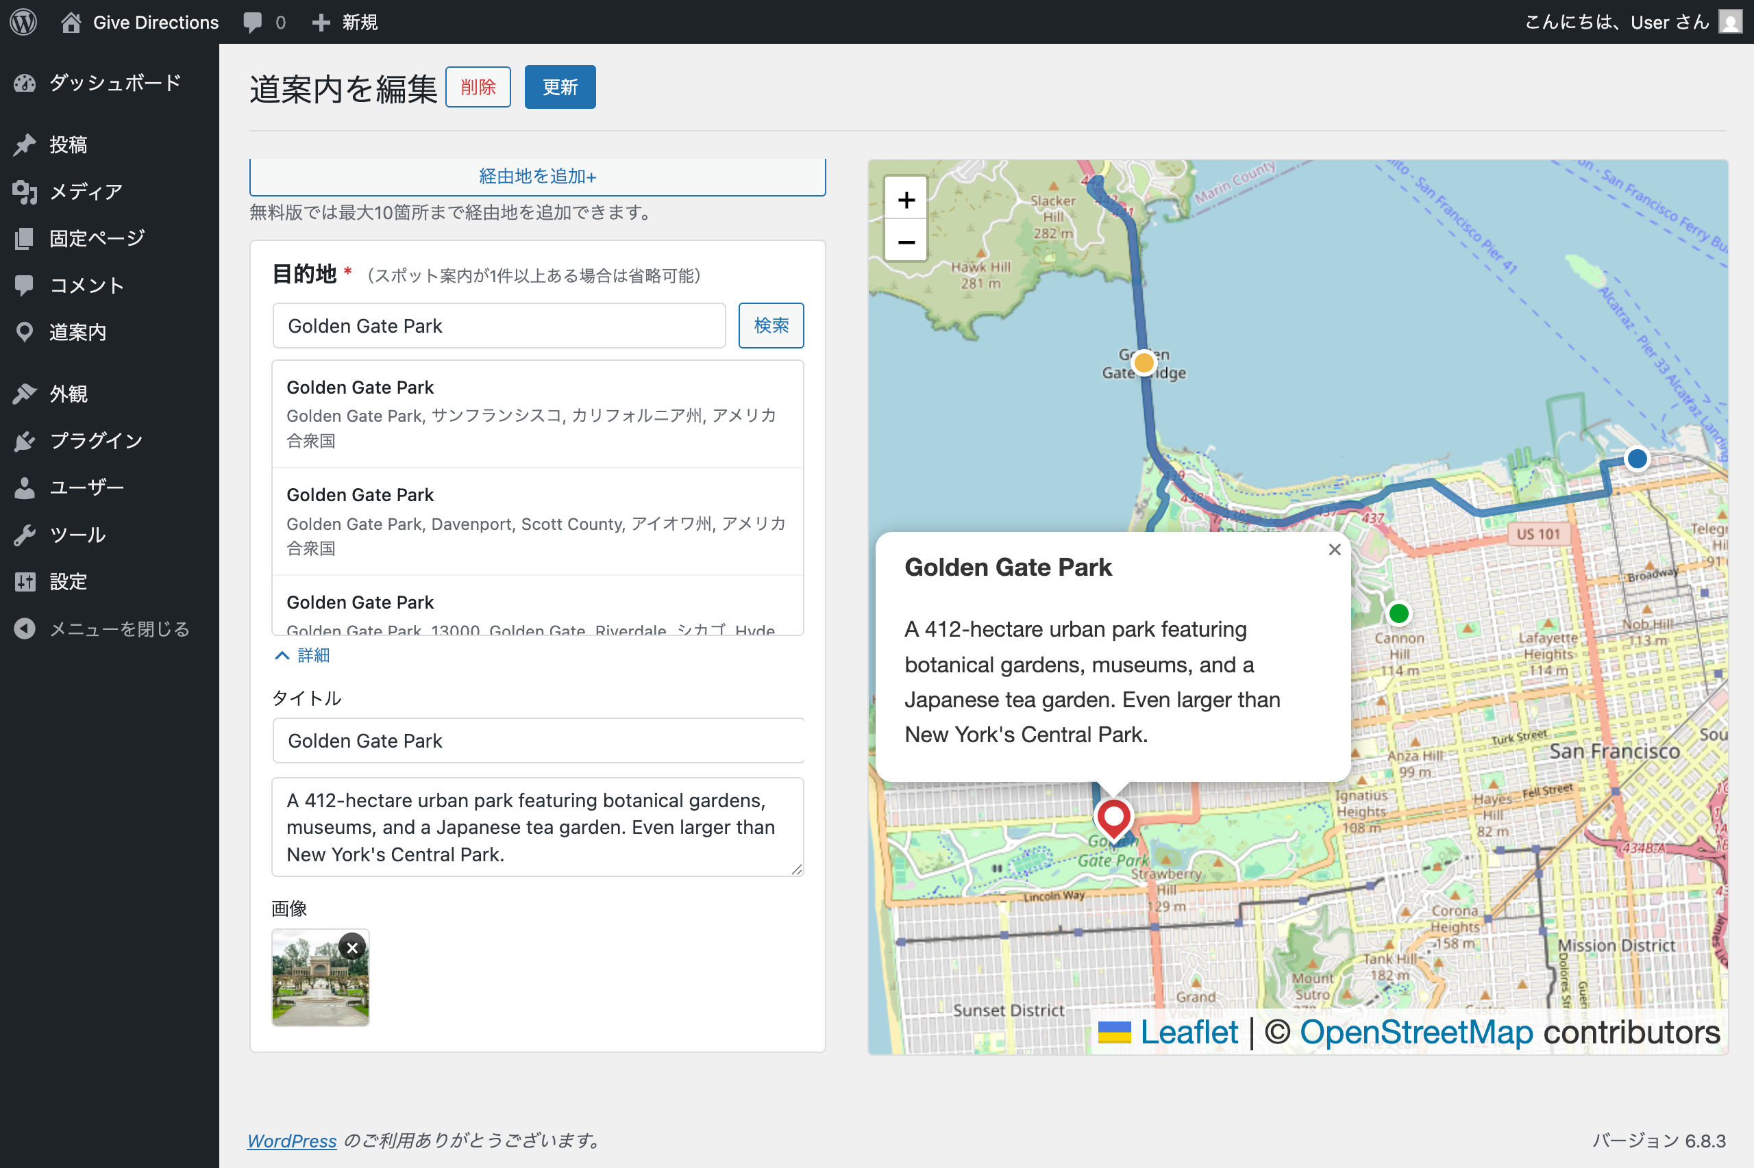The height and width of the screenshot is (1168, 1754).
Task: Click the 目的地 destination input field
Action: (498, 325)
